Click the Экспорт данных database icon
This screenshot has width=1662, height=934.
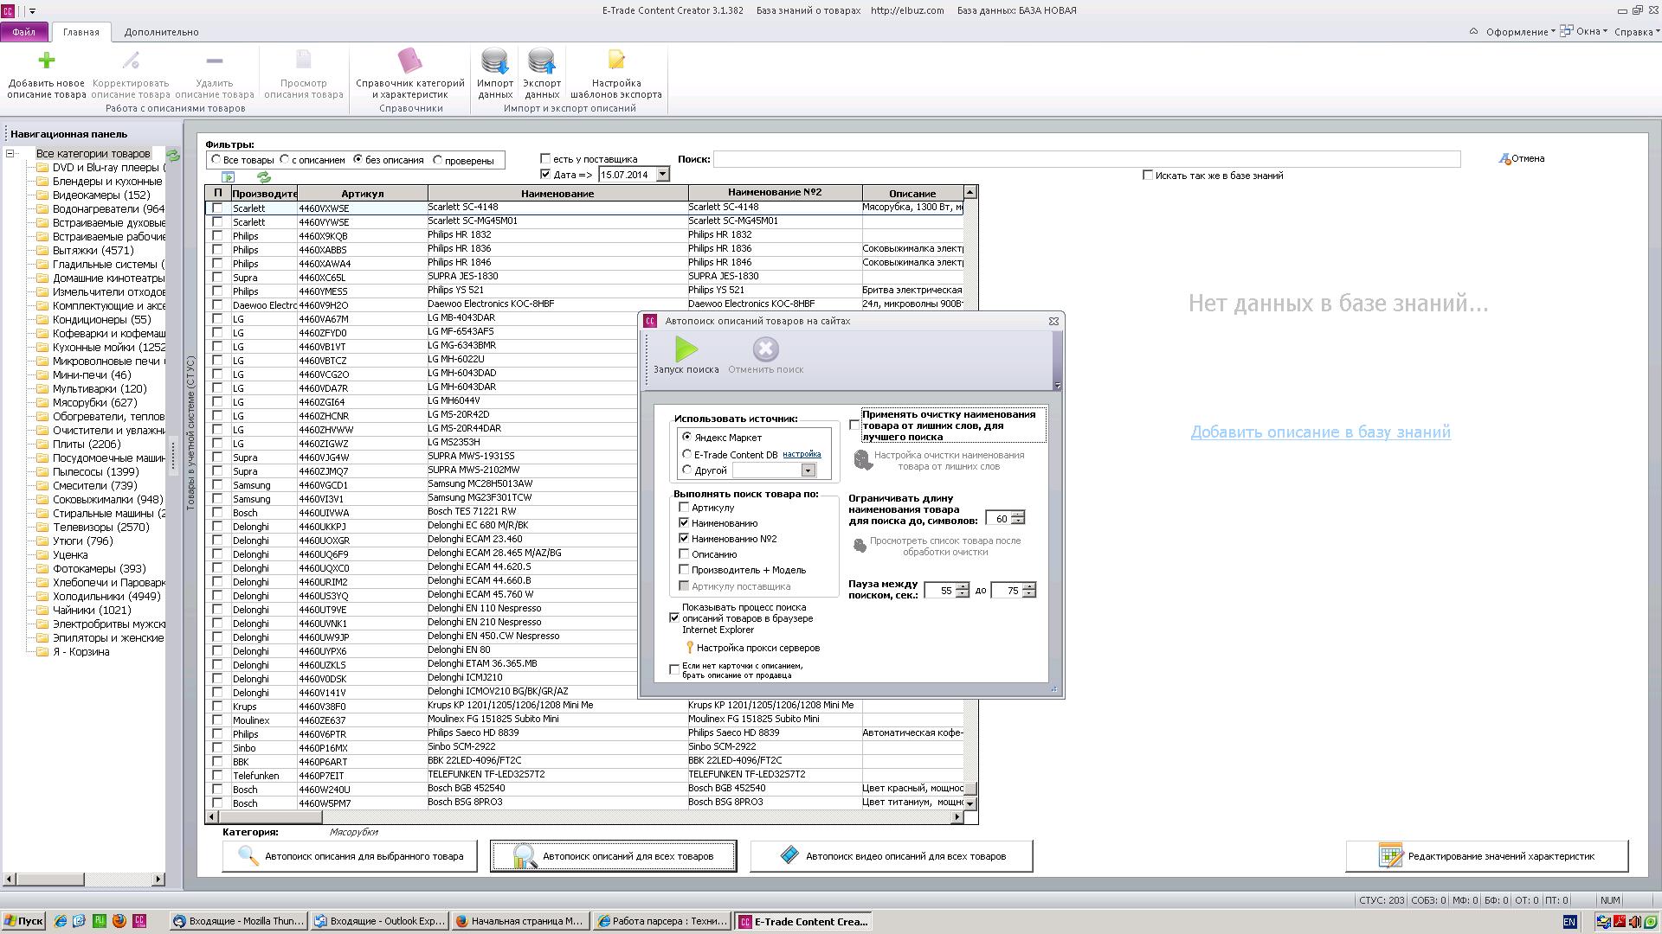pos(542,61)
